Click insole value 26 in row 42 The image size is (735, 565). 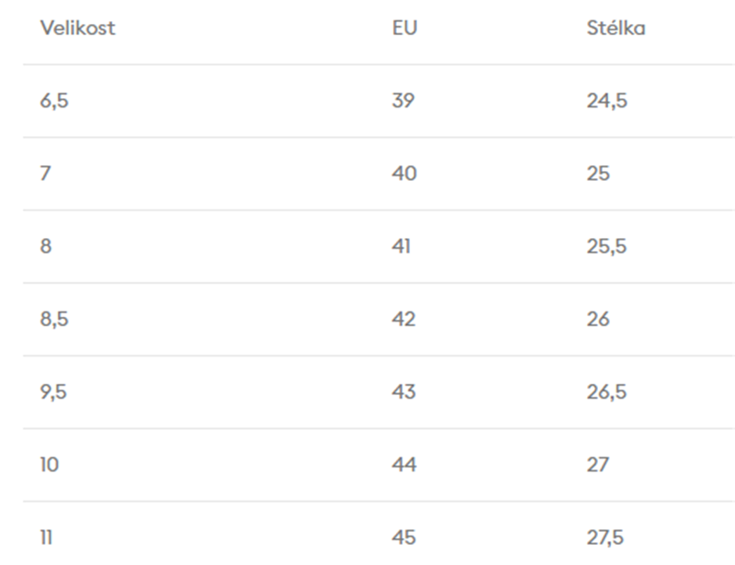[598, 319]
